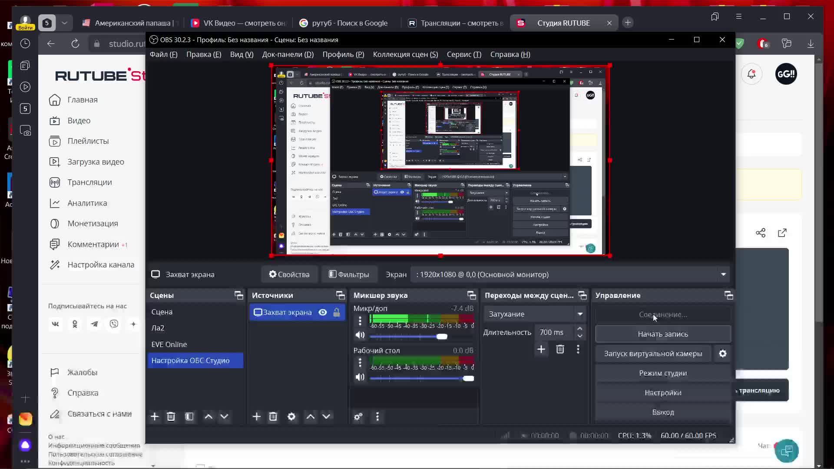Viewport: 834px width, 469px height.
Task: Open virtual camera settings gear
Action: [x=723, y=354]
